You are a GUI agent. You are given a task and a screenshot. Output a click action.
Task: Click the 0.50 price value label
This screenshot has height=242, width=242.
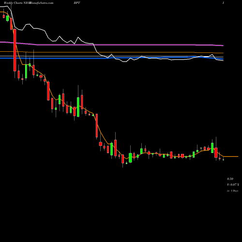click(230, 179)
